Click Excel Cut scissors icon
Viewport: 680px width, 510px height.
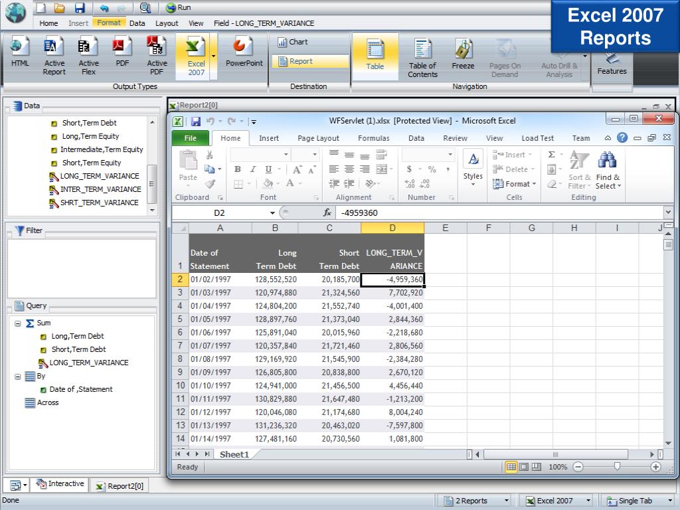pos(209,155)
